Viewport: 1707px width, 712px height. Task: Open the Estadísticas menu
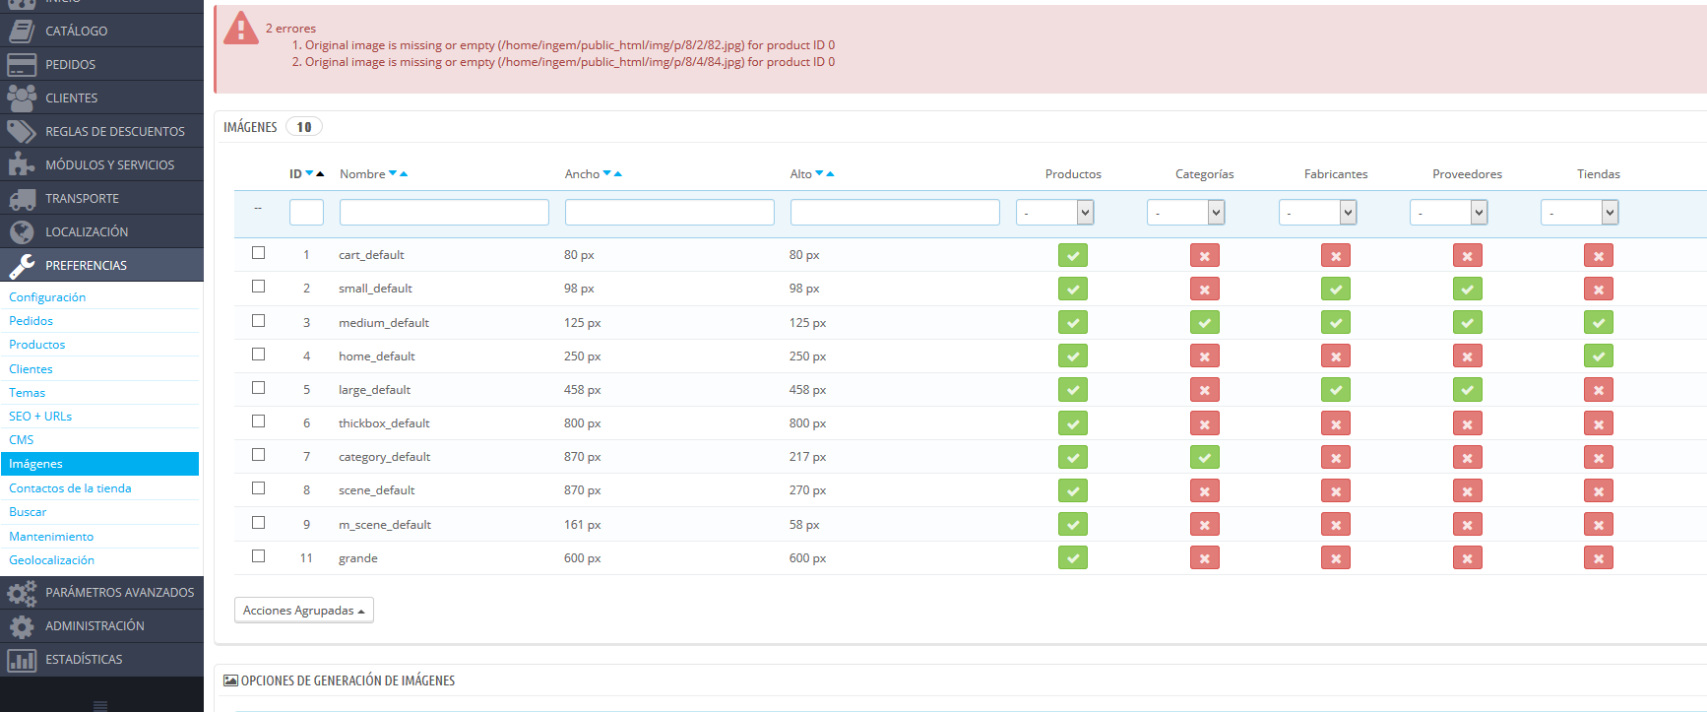pos(102,659)
